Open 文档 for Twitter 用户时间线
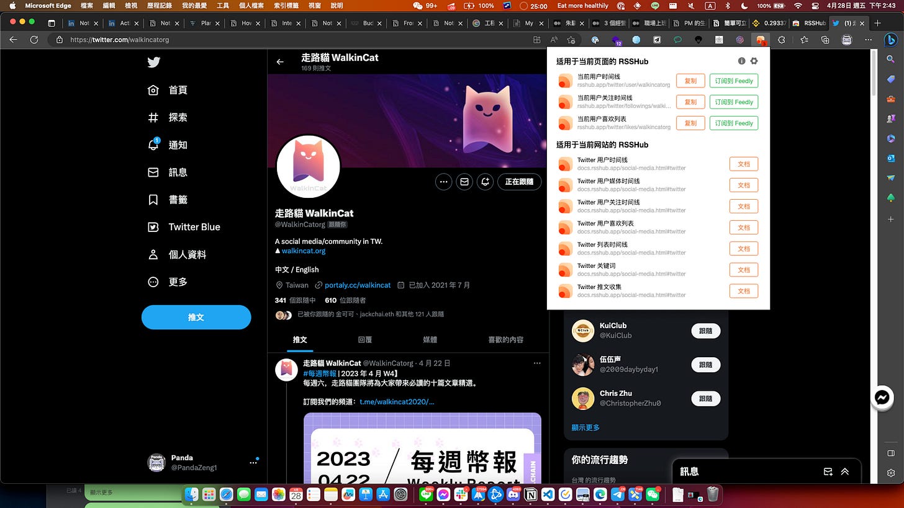The height and width of the screenshot is (508, 904). [744, 164]
